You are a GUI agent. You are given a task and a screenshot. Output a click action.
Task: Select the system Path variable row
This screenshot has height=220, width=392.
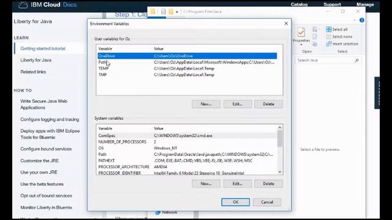click(187, 154)
